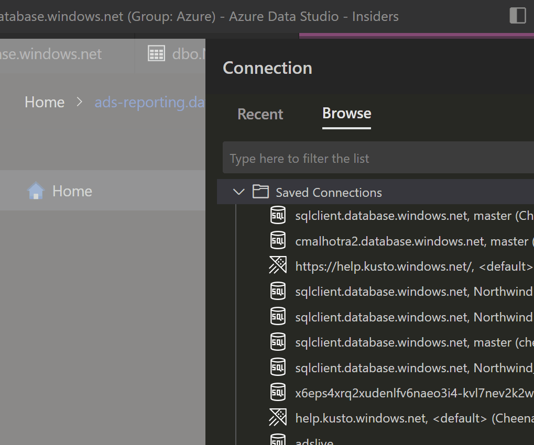This screenshot has width=534, height=445.
Task: Click the SQL icon next to x6eps4xrq2xudenlfv6naeo3i4 connection
Action: [x=278, y=392]
